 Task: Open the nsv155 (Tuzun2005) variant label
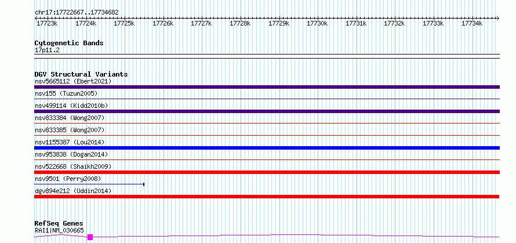66,93
